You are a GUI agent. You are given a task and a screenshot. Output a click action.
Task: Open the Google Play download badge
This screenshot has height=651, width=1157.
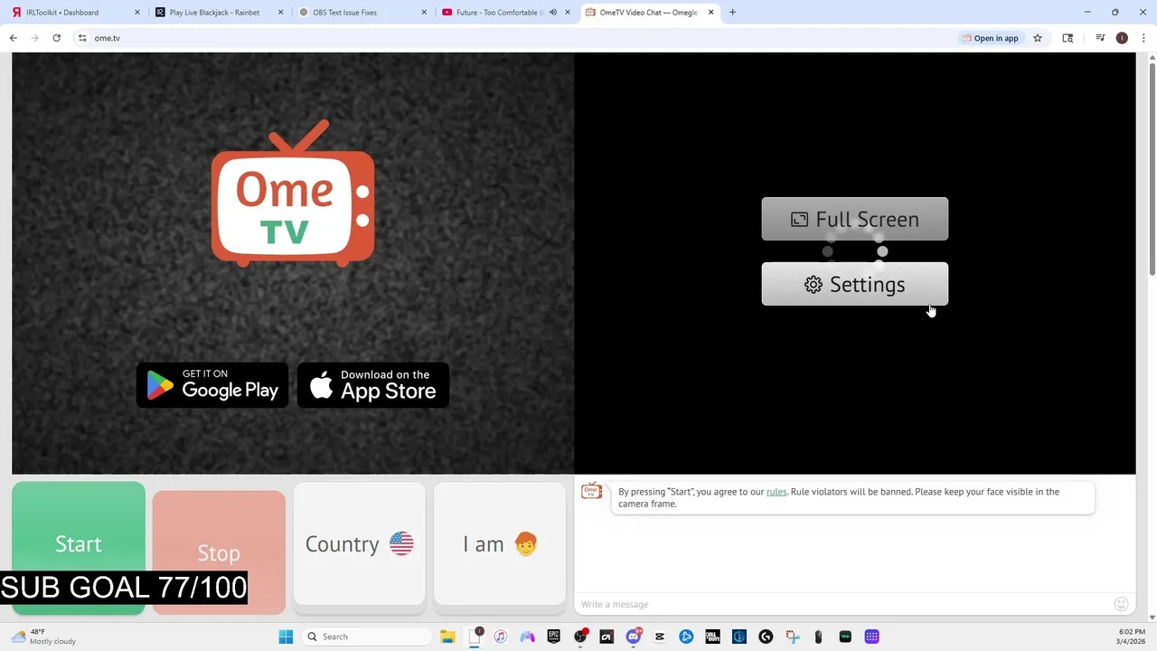coord(212,385)
